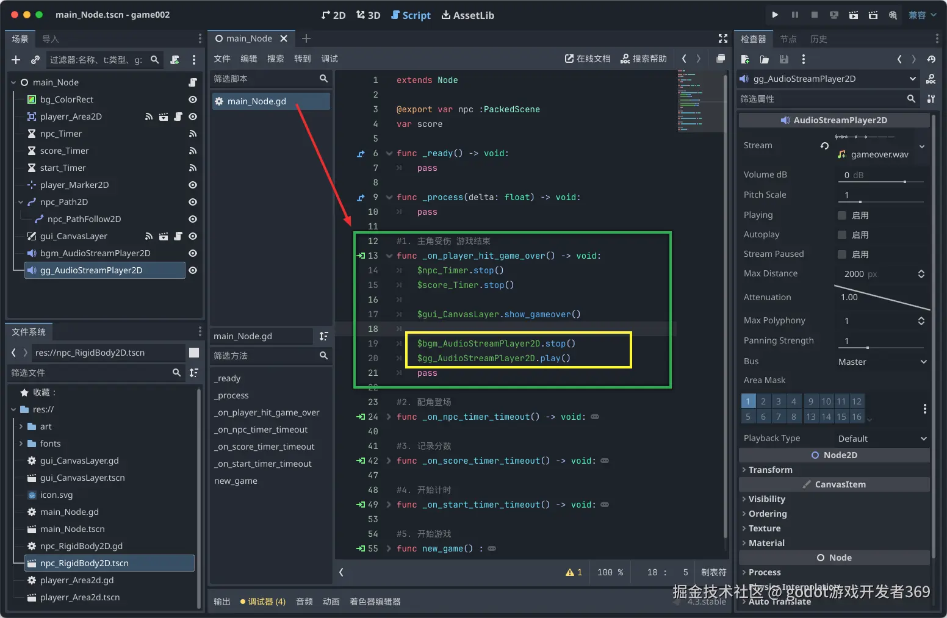Switch to the 2D workspace

pos(334,15)
